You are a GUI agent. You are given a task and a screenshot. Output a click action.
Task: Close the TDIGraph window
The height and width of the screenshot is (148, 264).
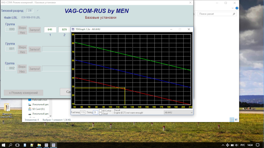point(189,29)
